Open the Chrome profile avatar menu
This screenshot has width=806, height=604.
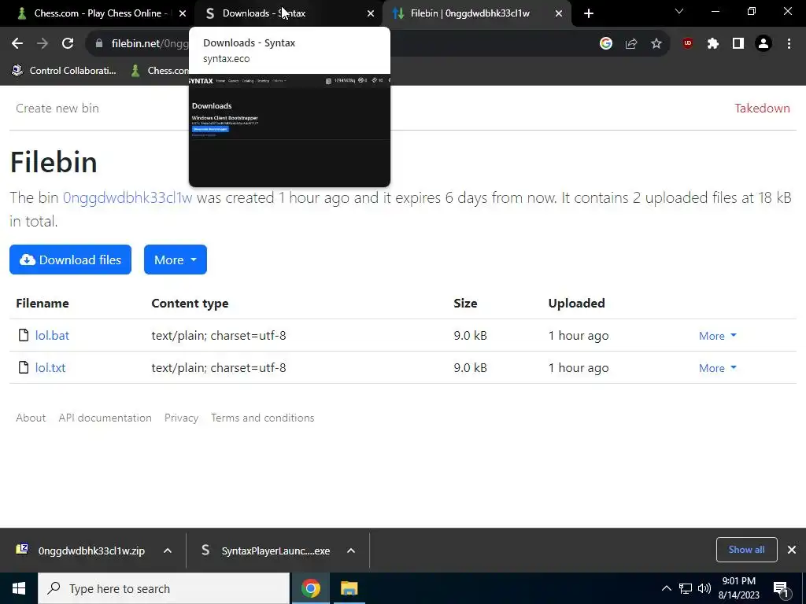tap(763, 44)
